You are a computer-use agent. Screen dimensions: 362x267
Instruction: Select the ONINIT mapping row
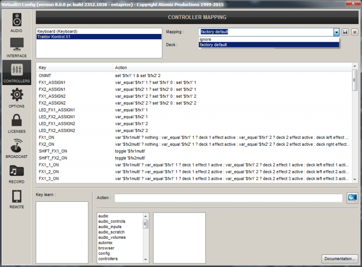[x=194, y=76]
